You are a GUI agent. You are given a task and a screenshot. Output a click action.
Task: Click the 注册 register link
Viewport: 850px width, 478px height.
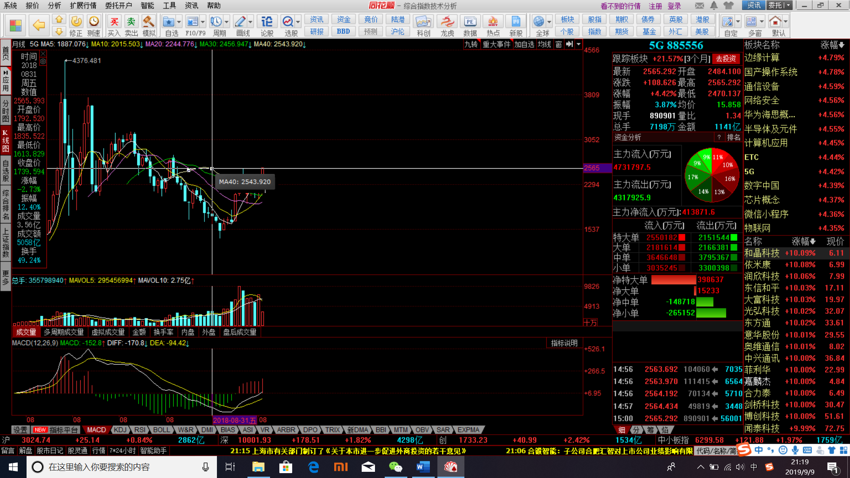(x=656, y=6)
